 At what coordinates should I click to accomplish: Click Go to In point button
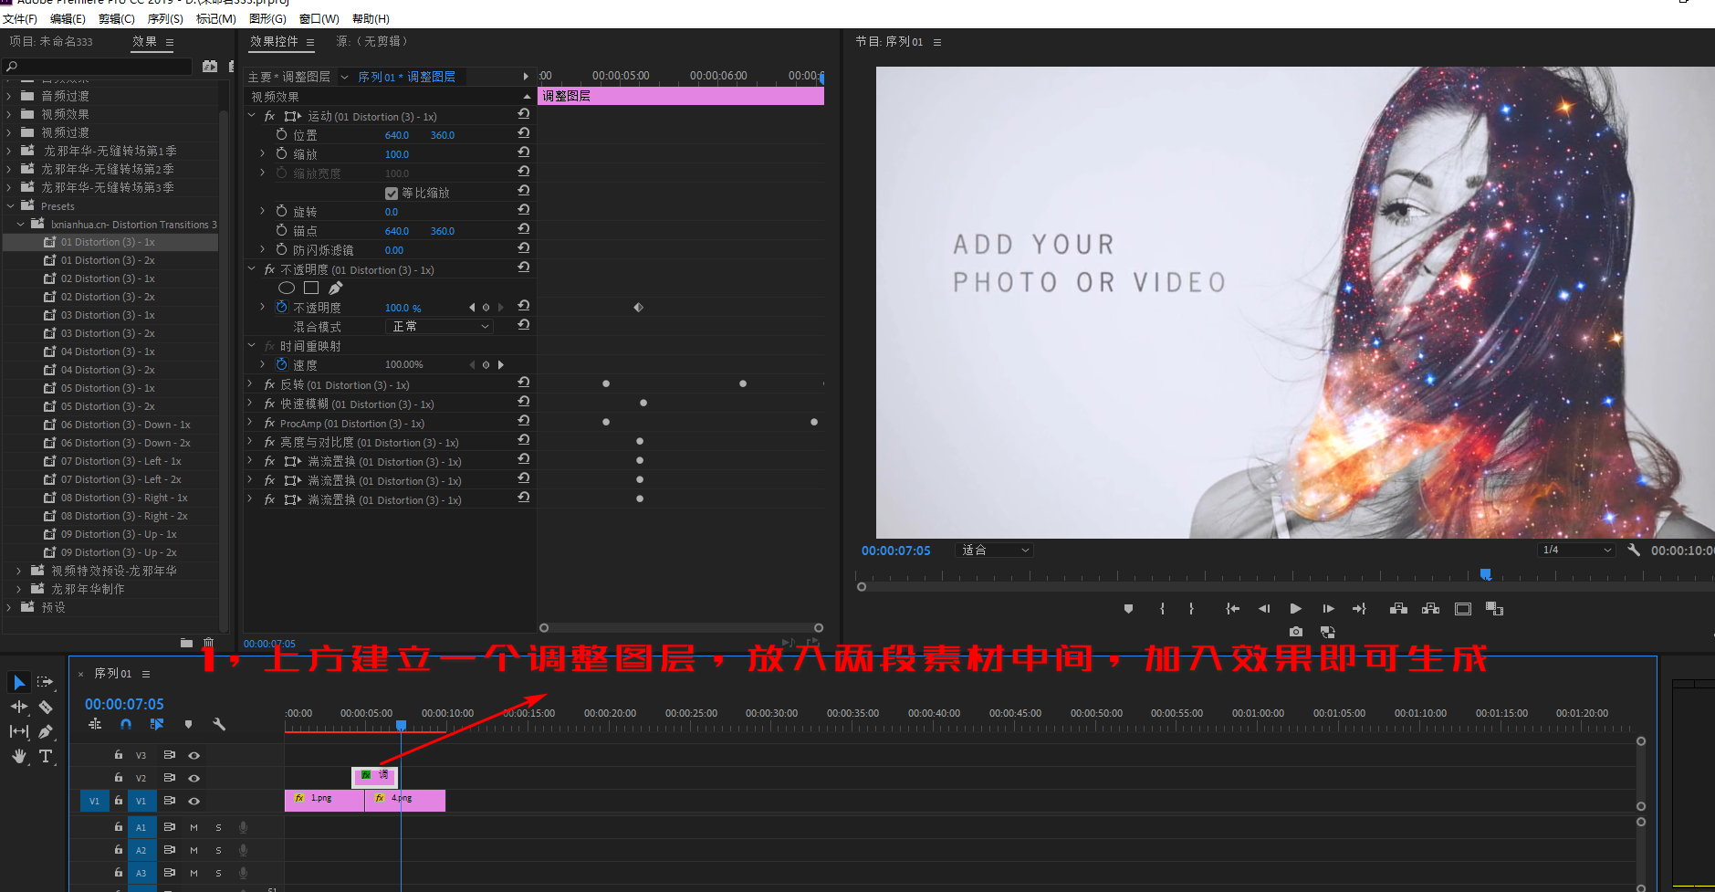click(1232, 609)
